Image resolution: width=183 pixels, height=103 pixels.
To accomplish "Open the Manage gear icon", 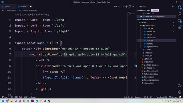I will (x=180, y=92).
